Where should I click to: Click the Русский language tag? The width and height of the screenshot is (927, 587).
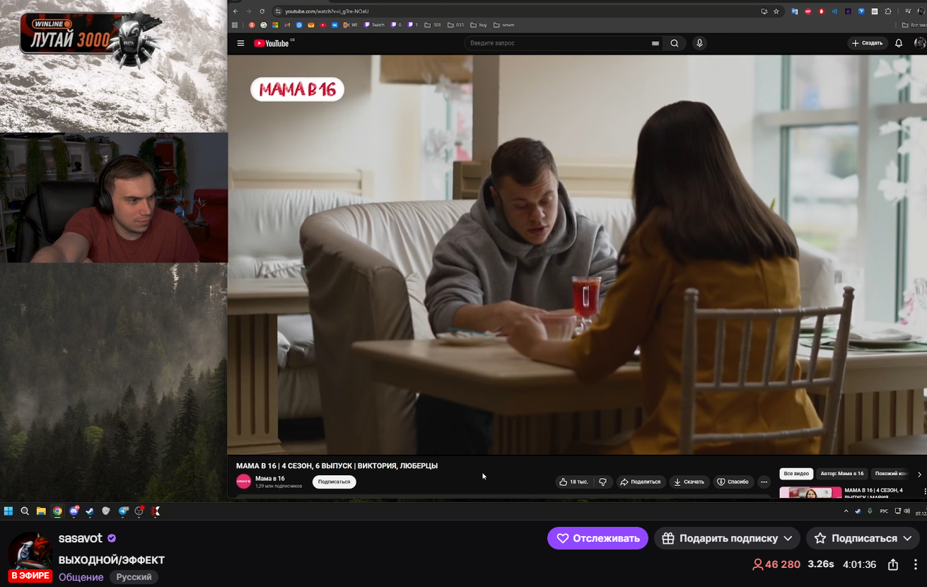click(x=134, y=577)
